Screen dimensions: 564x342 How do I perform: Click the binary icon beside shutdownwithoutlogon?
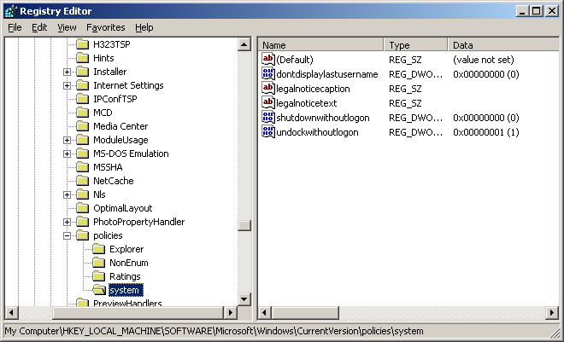click(268, 117)
